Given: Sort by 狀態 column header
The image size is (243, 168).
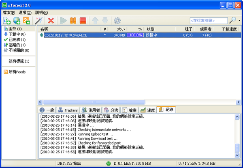Looking at the screenshot, I should click(160, 29).
